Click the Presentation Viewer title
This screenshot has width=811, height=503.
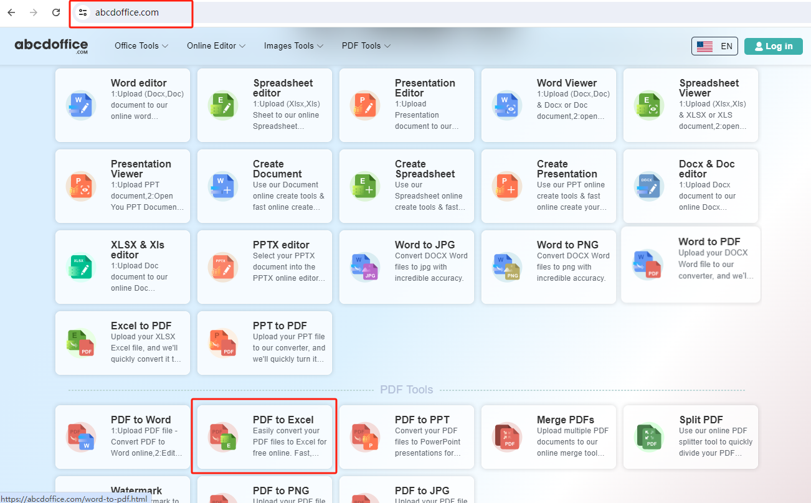tap(141, 169)
